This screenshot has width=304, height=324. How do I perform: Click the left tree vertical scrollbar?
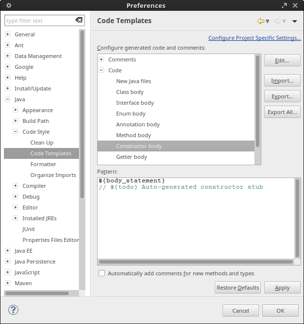(x=82, y=114)
